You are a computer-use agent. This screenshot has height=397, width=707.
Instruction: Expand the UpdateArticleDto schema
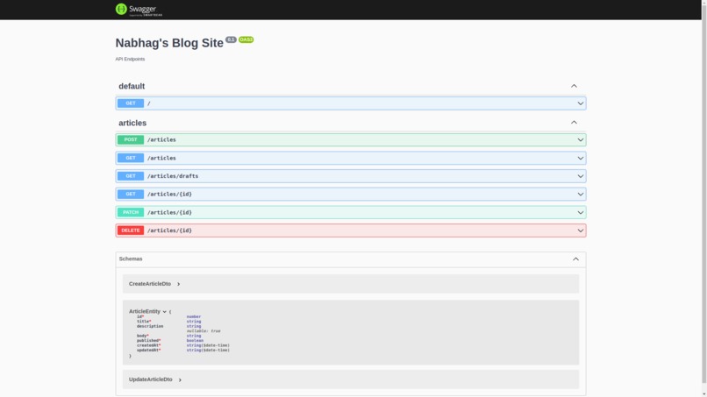click(x=180, y=379)
